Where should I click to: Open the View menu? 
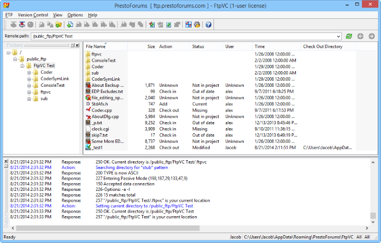(58, 15)
